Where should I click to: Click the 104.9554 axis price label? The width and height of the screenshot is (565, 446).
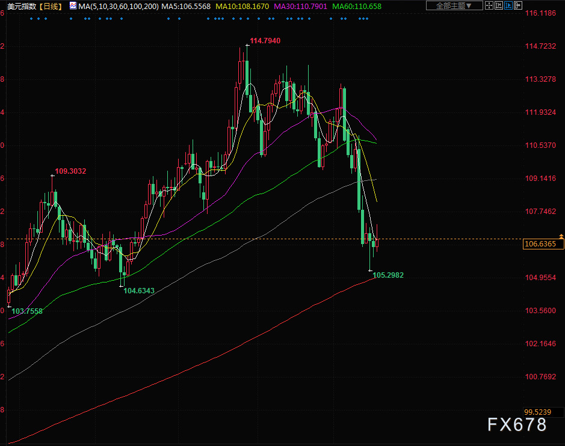540,278
